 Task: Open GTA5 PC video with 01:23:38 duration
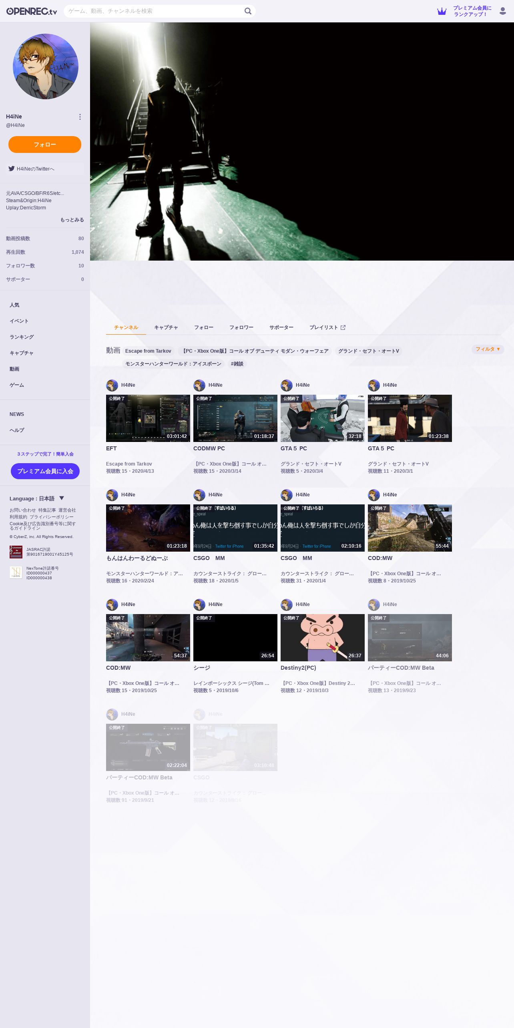pyautogui.click(x=410, y=418)
